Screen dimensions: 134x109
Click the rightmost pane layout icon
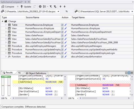click(132, 73)
